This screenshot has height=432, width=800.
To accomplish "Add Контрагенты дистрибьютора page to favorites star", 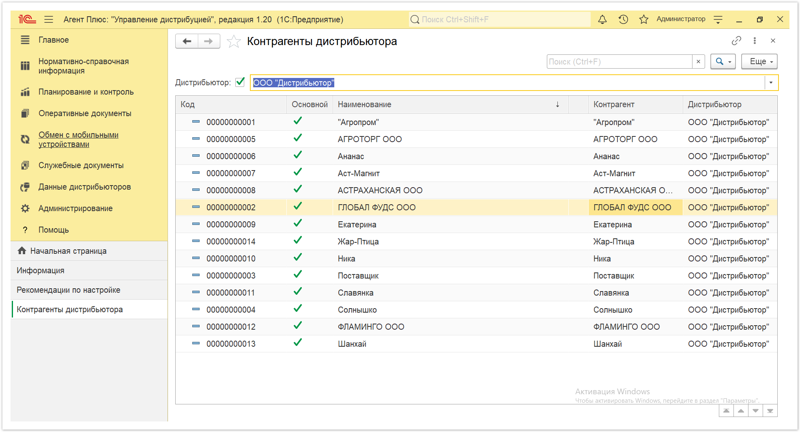I will click(234, 41).
